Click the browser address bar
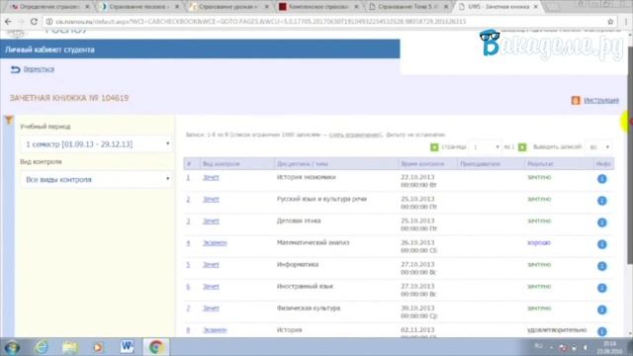633x356 pixels. (323, 22)
